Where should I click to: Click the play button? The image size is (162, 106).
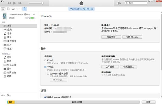[15, 3]
